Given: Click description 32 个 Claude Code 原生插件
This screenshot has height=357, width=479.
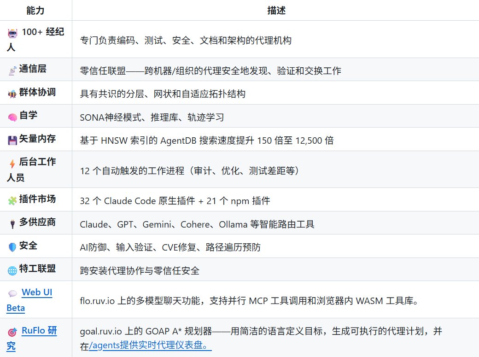Looking at the screenshot, I should 175,201.
